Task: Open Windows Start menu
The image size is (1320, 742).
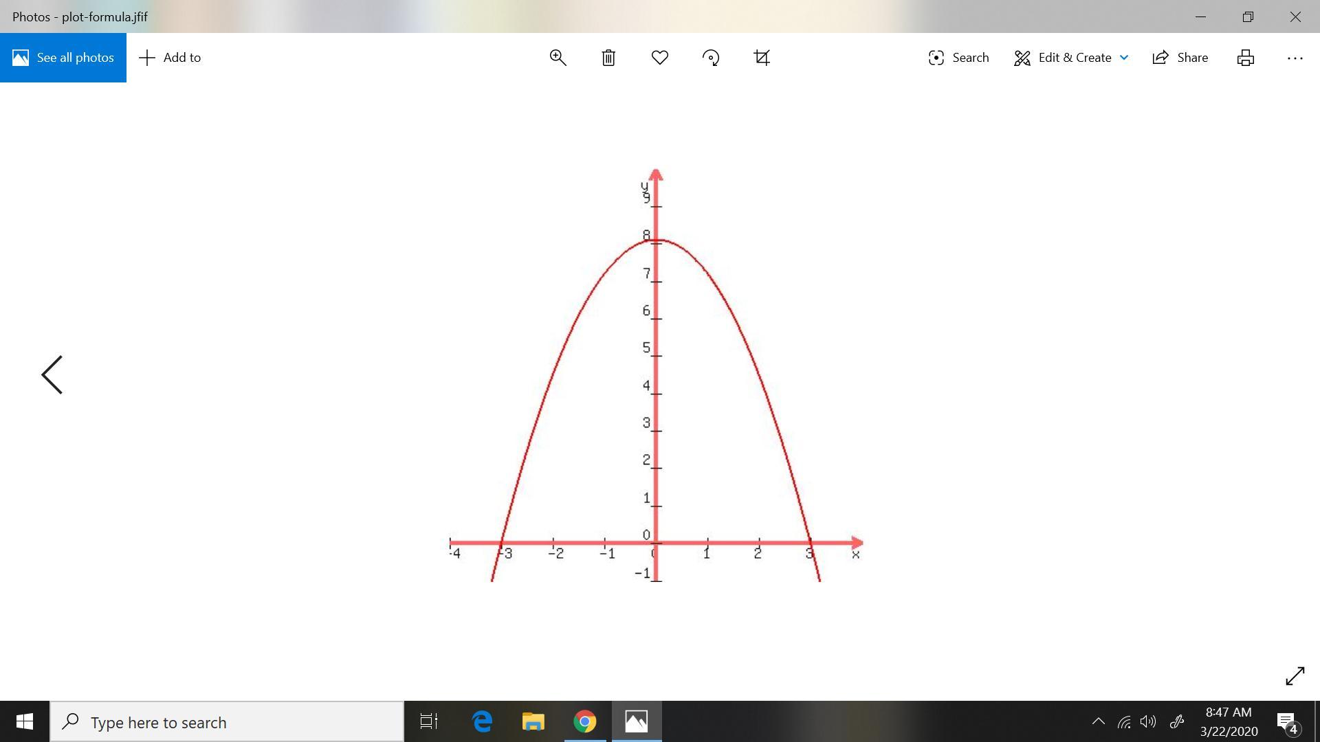Action: [25, 722]
